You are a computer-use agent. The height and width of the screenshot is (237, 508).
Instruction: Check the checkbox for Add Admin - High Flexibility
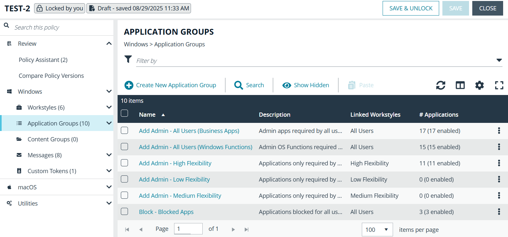[124, 163]
